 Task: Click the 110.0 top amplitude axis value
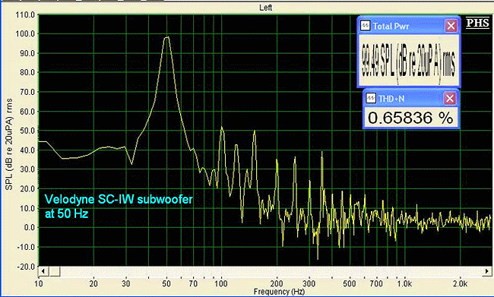(x=26, y=14)
